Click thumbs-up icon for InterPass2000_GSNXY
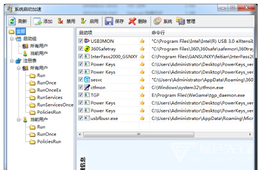The image size is (261, 170). [x=142, y=56]
